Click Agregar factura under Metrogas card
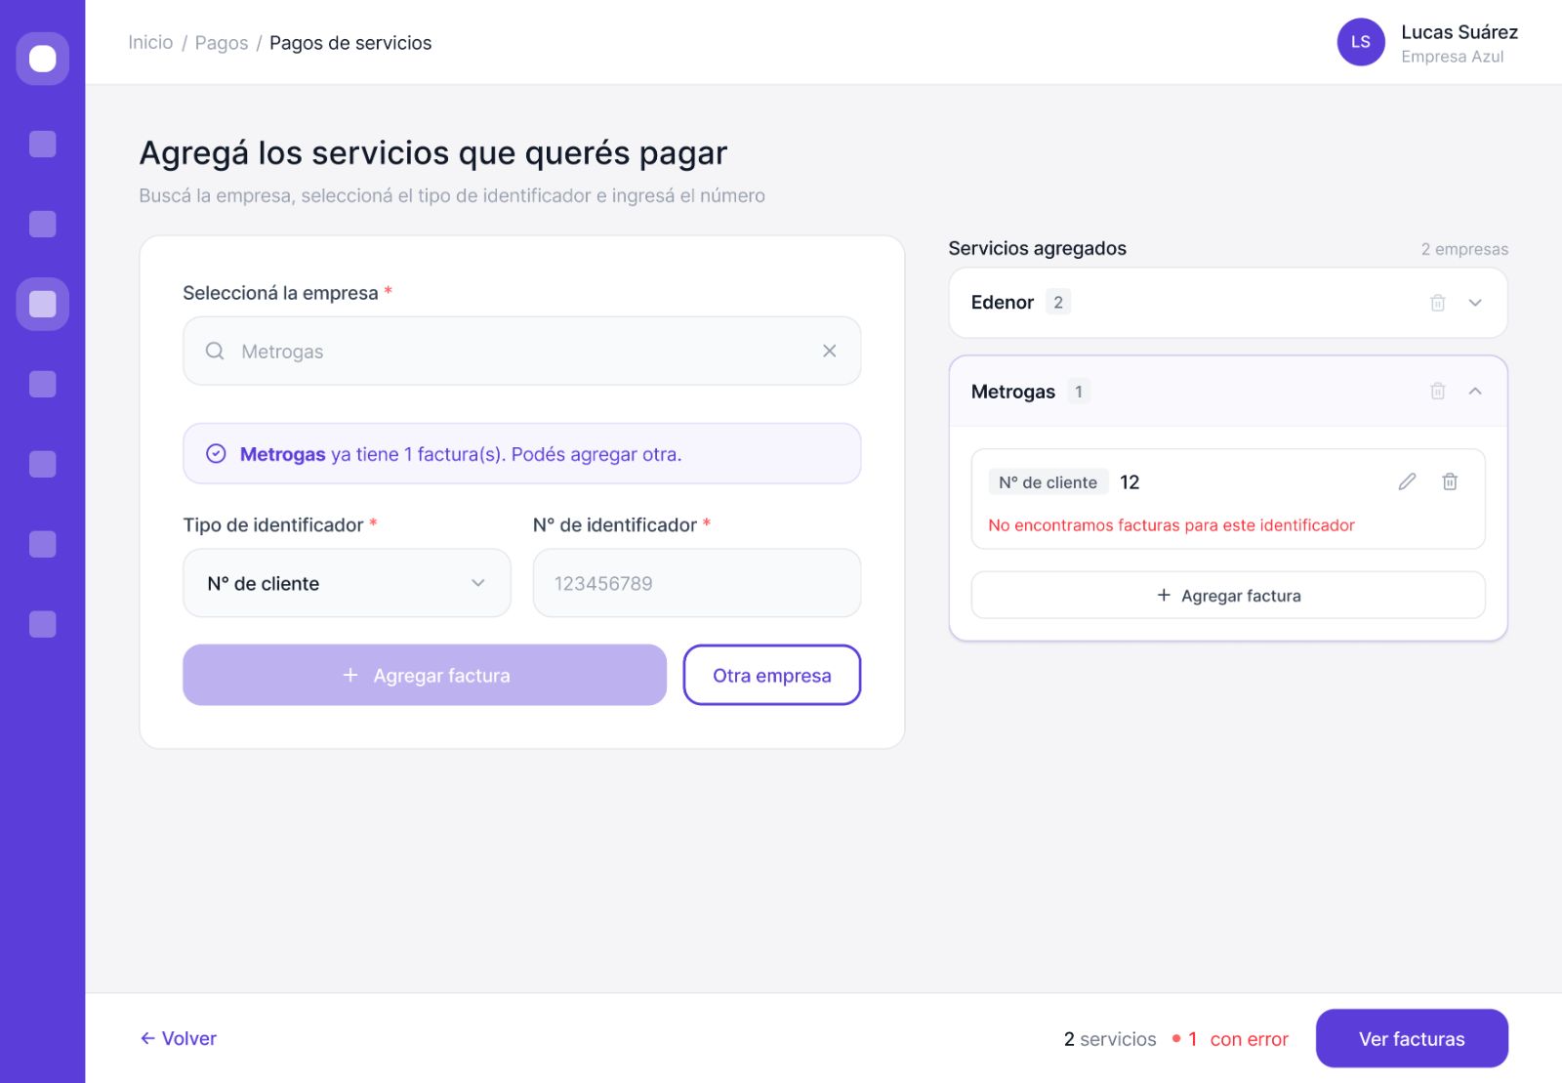The height and width of the screenshot is (1083, 1562). pos(1228,595)
